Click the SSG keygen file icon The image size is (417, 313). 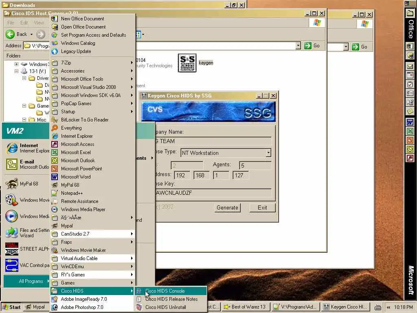coord(187,63)
